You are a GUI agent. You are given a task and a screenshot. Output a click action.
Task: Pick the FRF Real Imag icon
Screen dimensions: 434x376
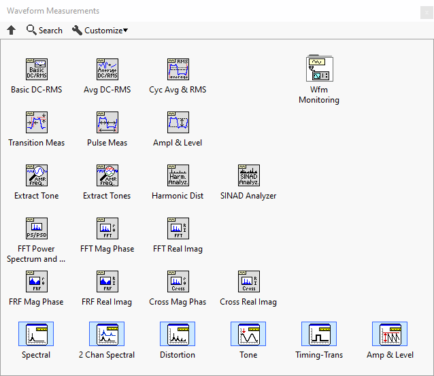(107, 281)
